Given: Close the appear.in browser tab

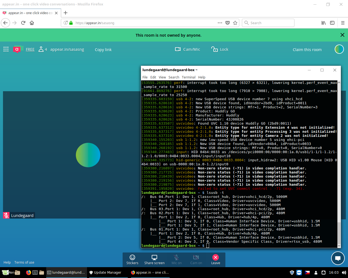Looking at the screenshot, I should [56, 13].
